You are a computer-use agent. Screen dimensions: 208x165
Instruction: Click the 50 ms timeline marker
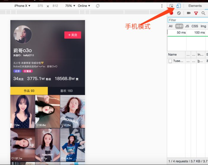pyautogui.click(x=181, y=33)
